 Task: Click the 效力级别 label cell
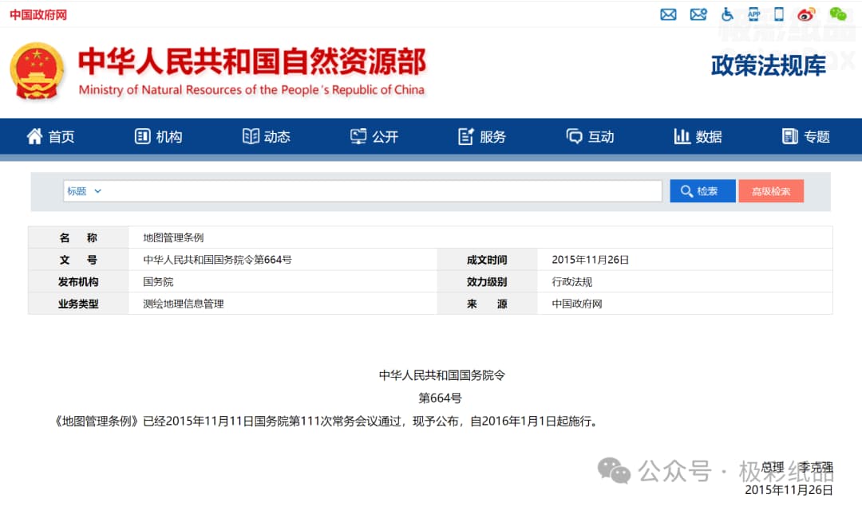[487, 281]
